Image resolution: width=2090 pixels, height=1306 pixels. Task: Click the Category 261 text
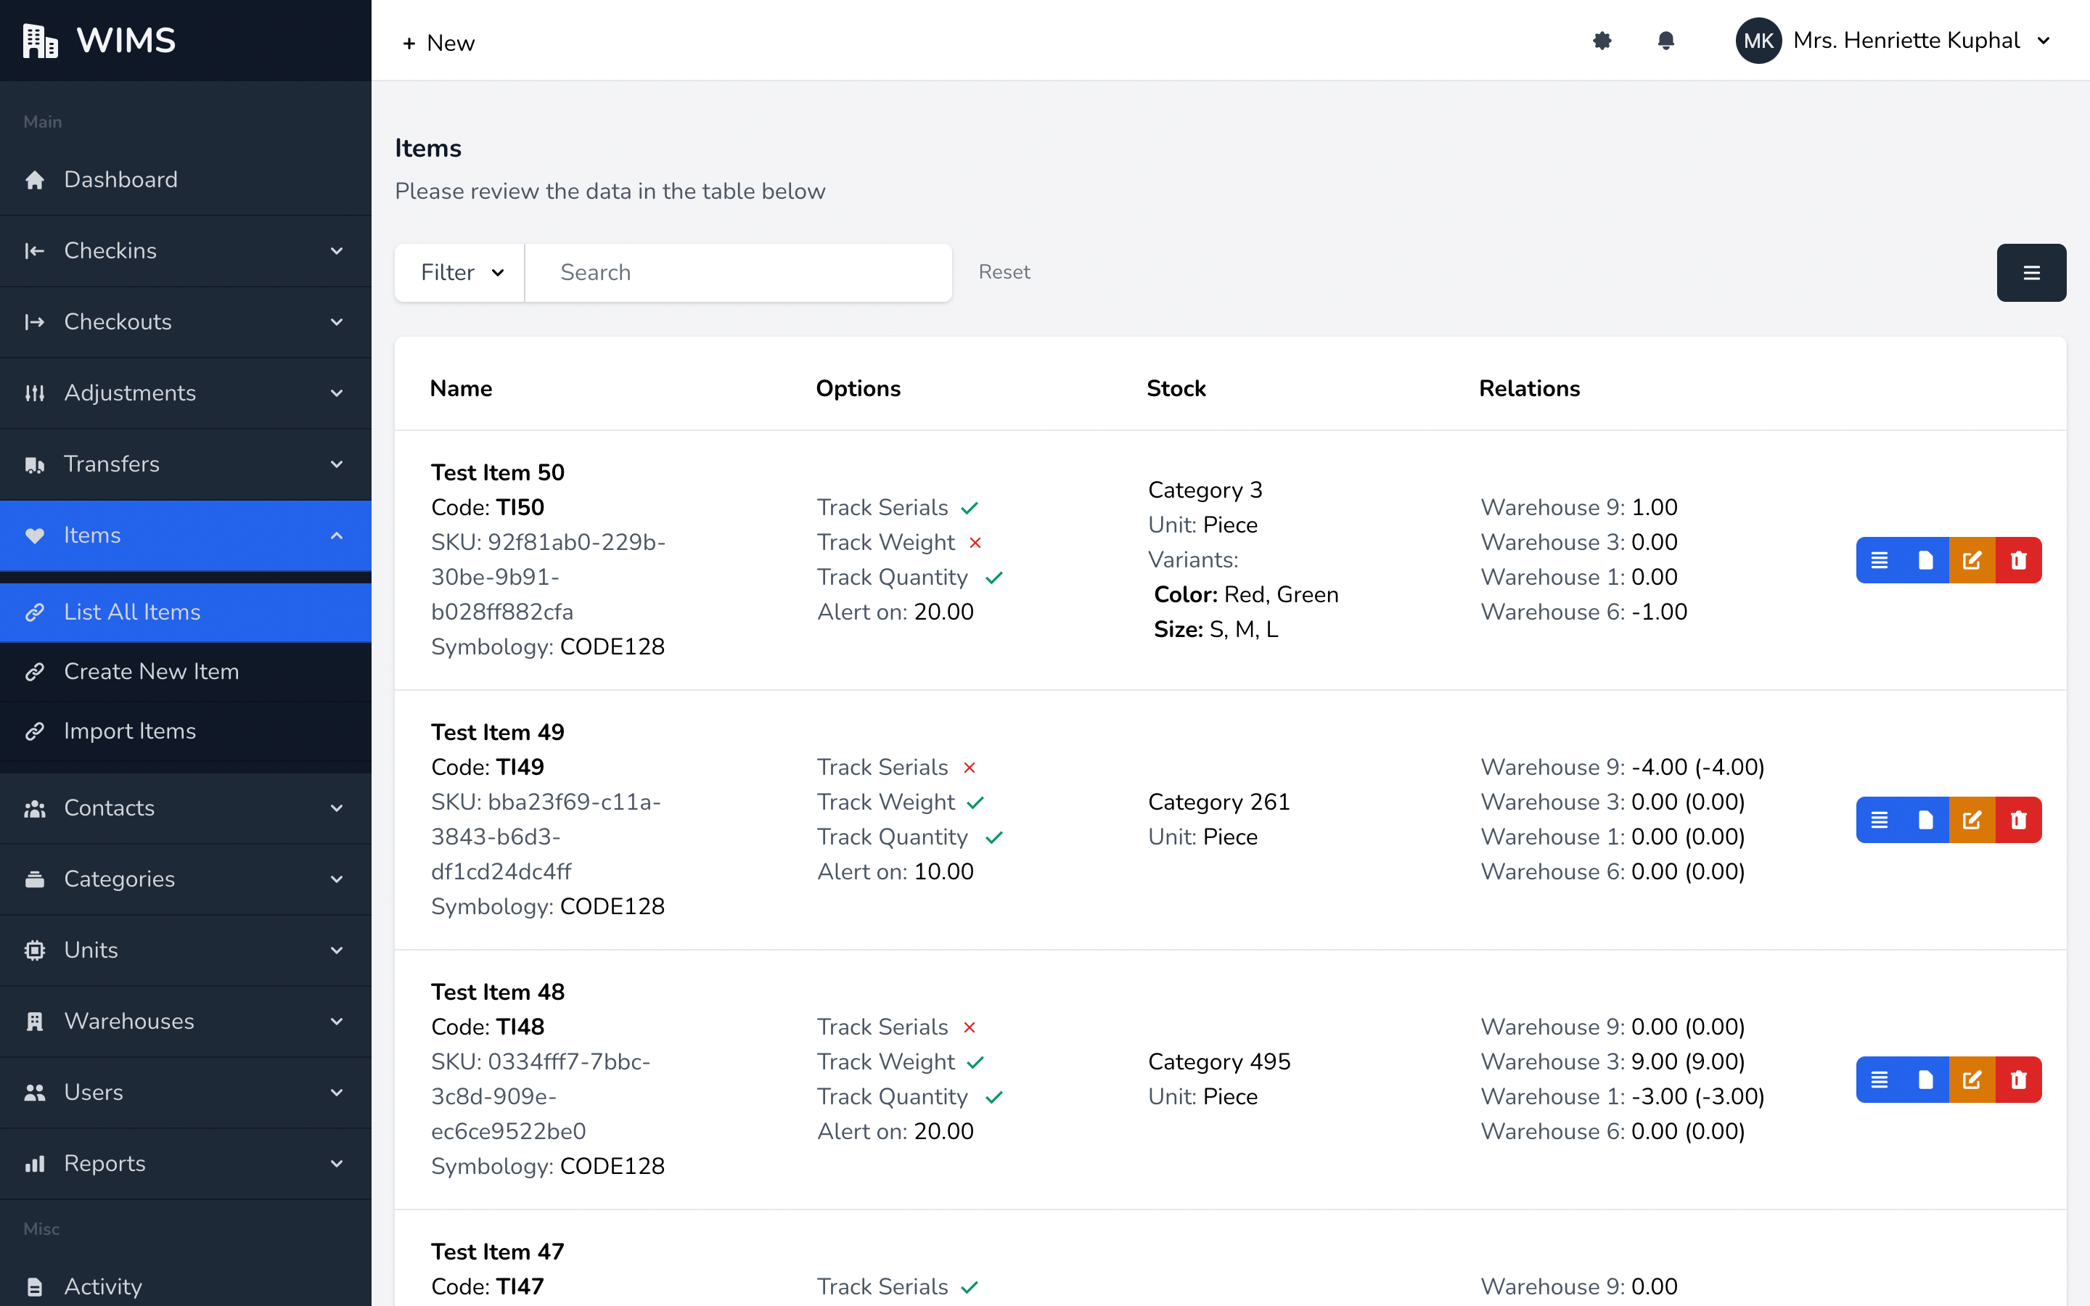(x=1218, y=802)
